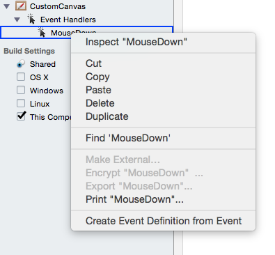
Task: Collapse the CustomCanvas disclosure triangle
Action: click(7, 6)
